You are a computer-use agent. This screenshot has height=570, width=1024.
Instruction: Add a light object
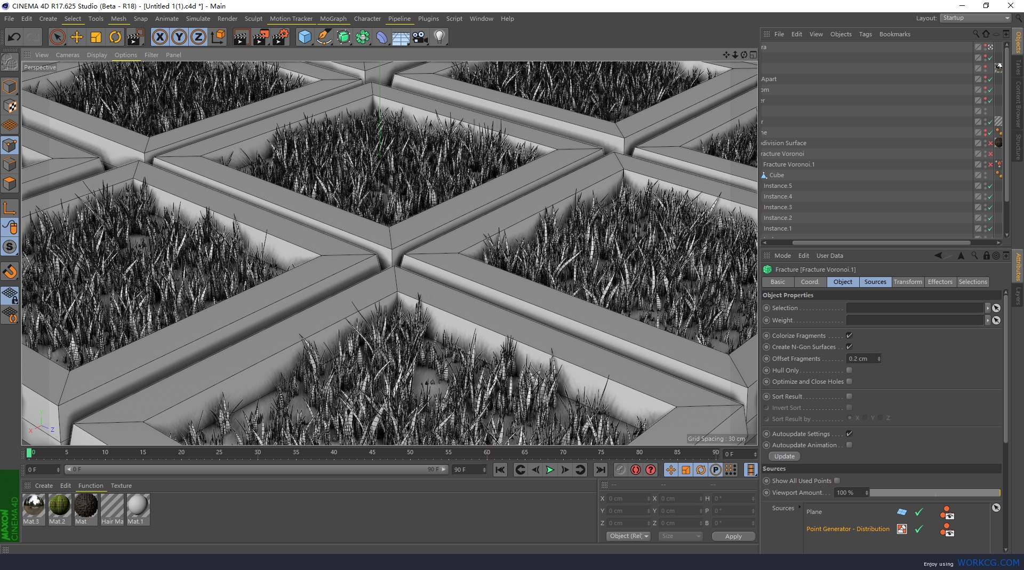[x=439, y=37]
